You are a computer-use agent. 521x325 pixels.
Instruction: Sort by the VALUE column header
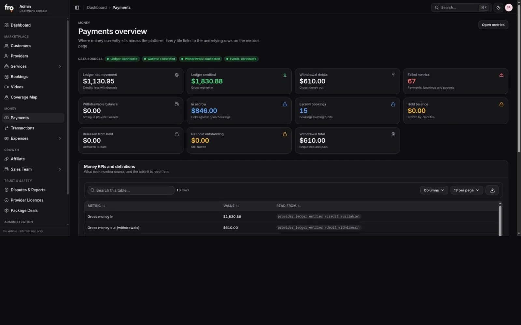231,206
